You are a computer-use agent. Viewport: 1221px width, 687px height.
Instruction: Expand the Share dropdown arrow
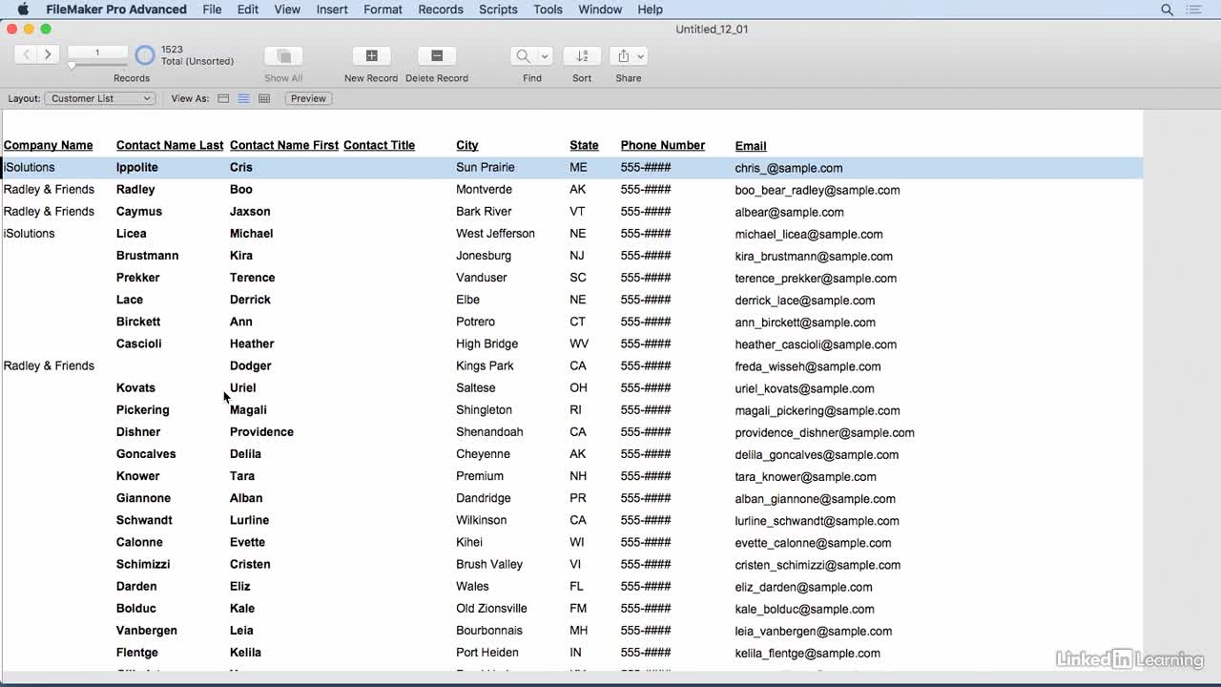pyautogui.click(x=641, y=55)
